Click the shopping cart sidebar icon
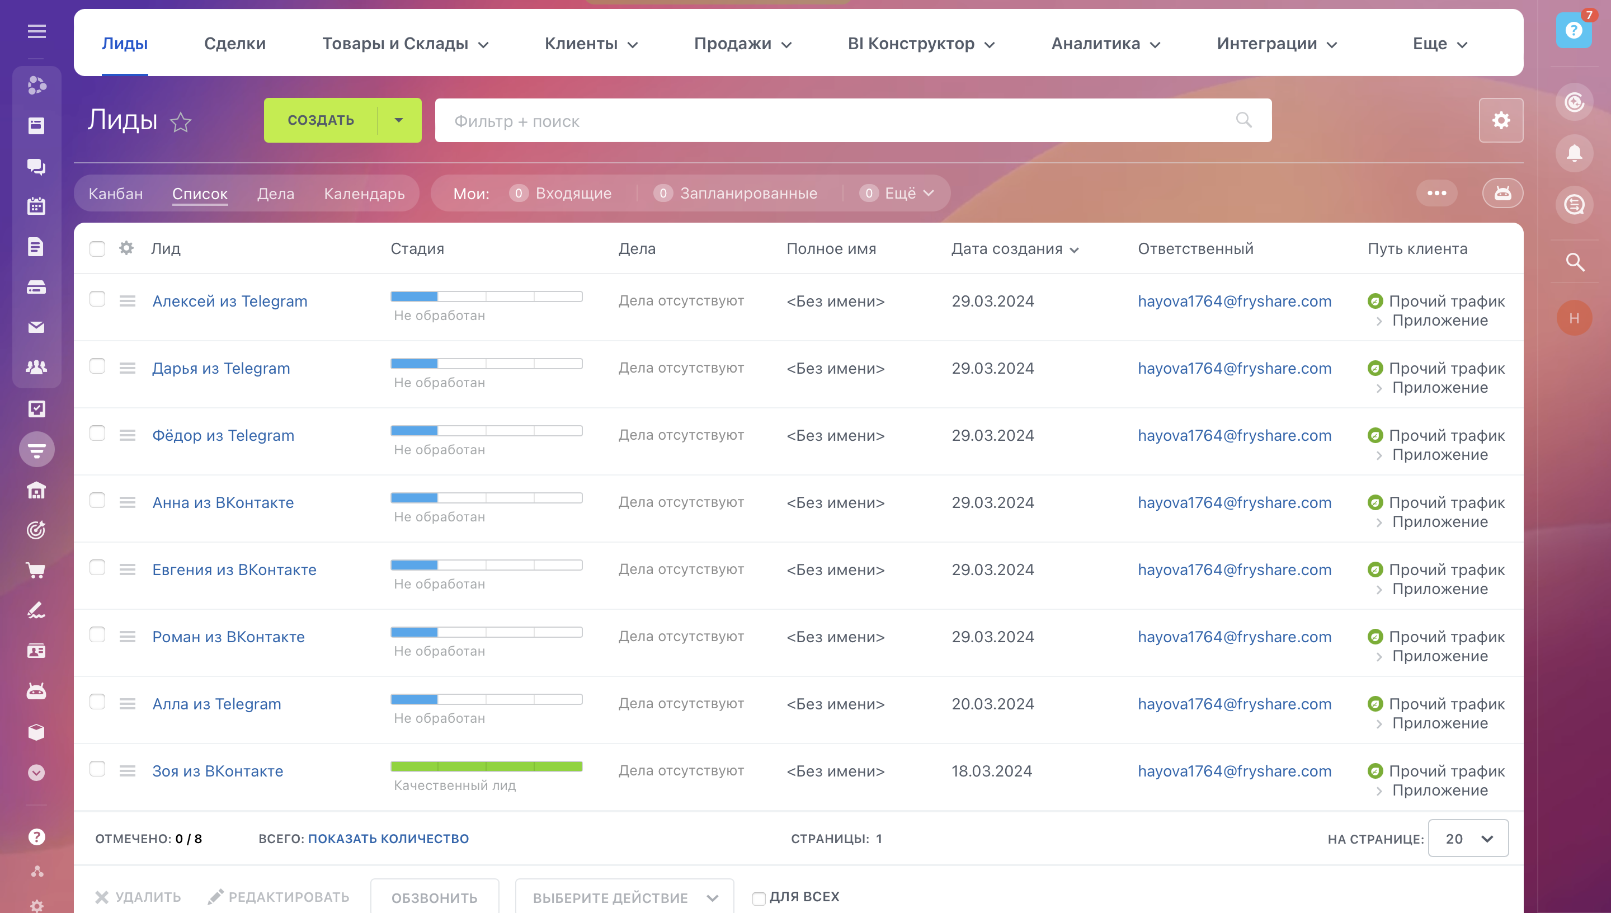This screenshot has height=913, width=1611. tap(36, 570)
